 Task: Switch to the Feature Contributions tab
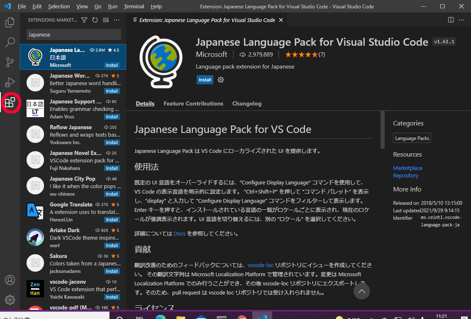[193, 103]
